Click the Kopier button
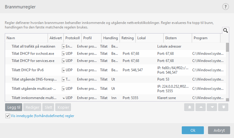This screenshot has height=138, width=234. point(63,107)
